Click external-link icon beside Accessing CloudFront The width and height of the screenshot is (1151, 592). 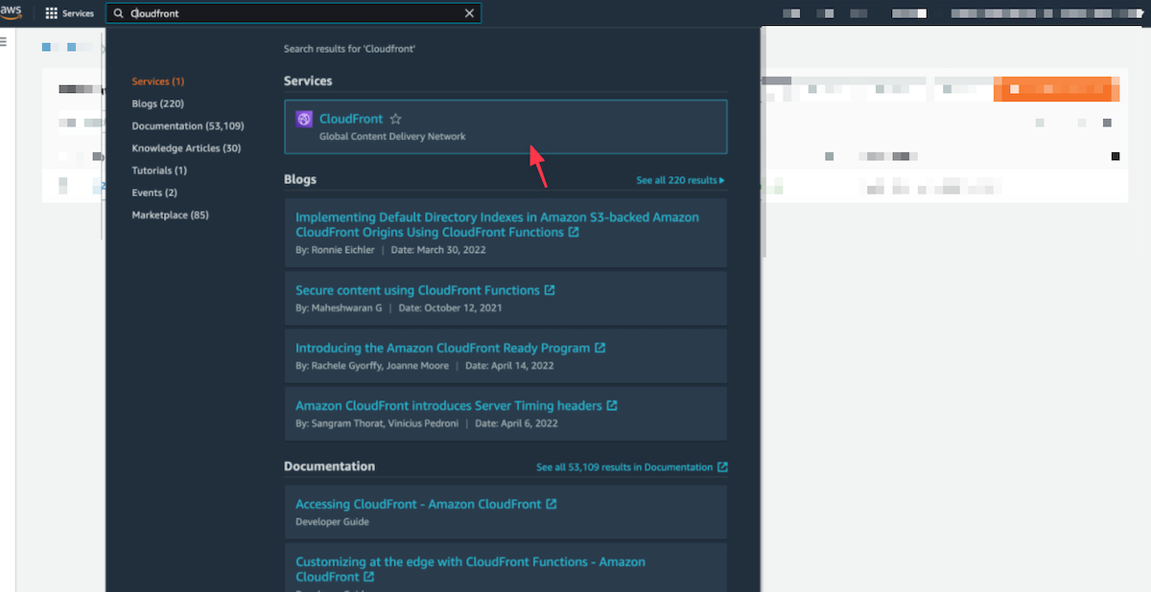click(x=552, y=504)
